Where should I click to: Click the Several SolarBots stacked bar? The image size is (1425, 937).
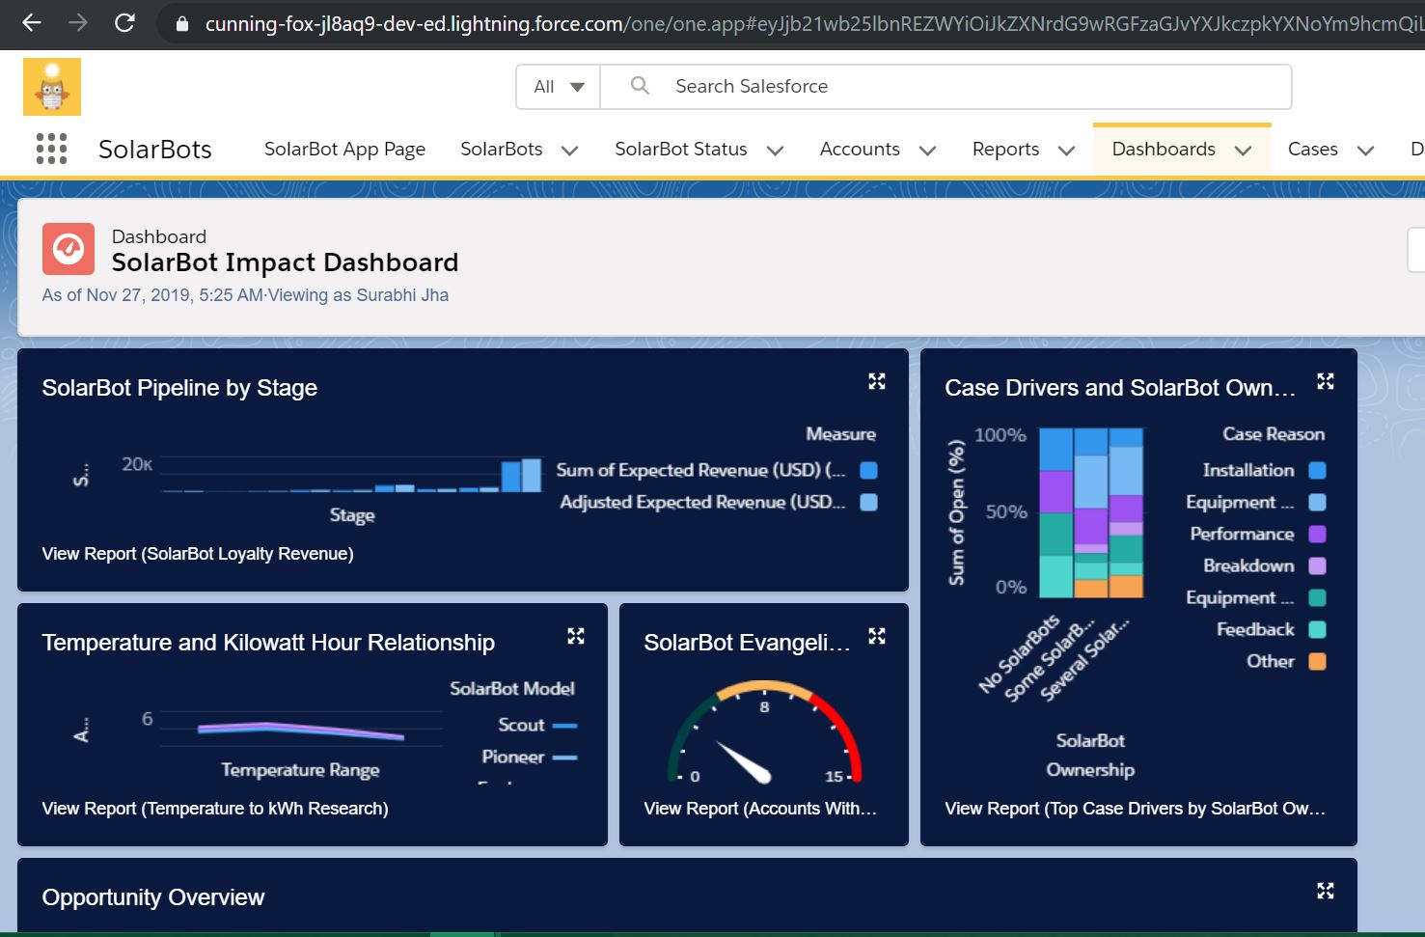pyautogui.click(x=1126, y=513)
